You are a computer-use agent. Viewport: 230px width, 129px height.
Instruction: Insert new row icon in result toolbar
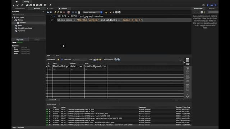(x=97, y=60)
